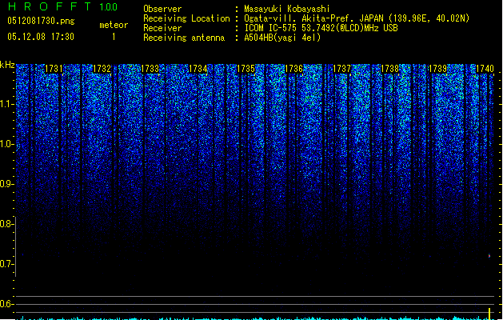Select the file name 0512081730.png

pos(41,21)
